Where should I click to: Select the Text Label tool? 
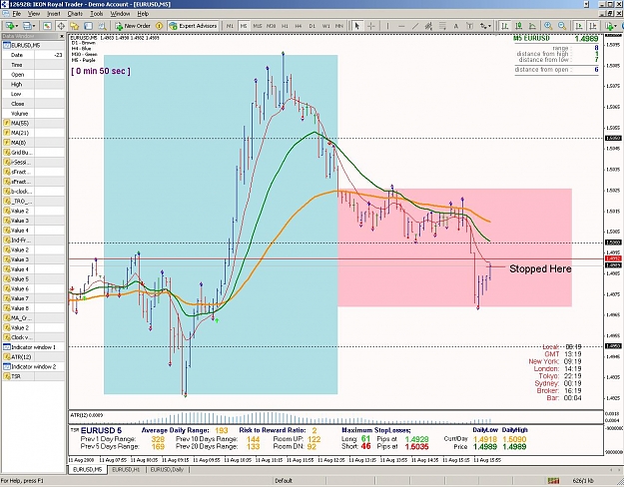pos(469,26)
